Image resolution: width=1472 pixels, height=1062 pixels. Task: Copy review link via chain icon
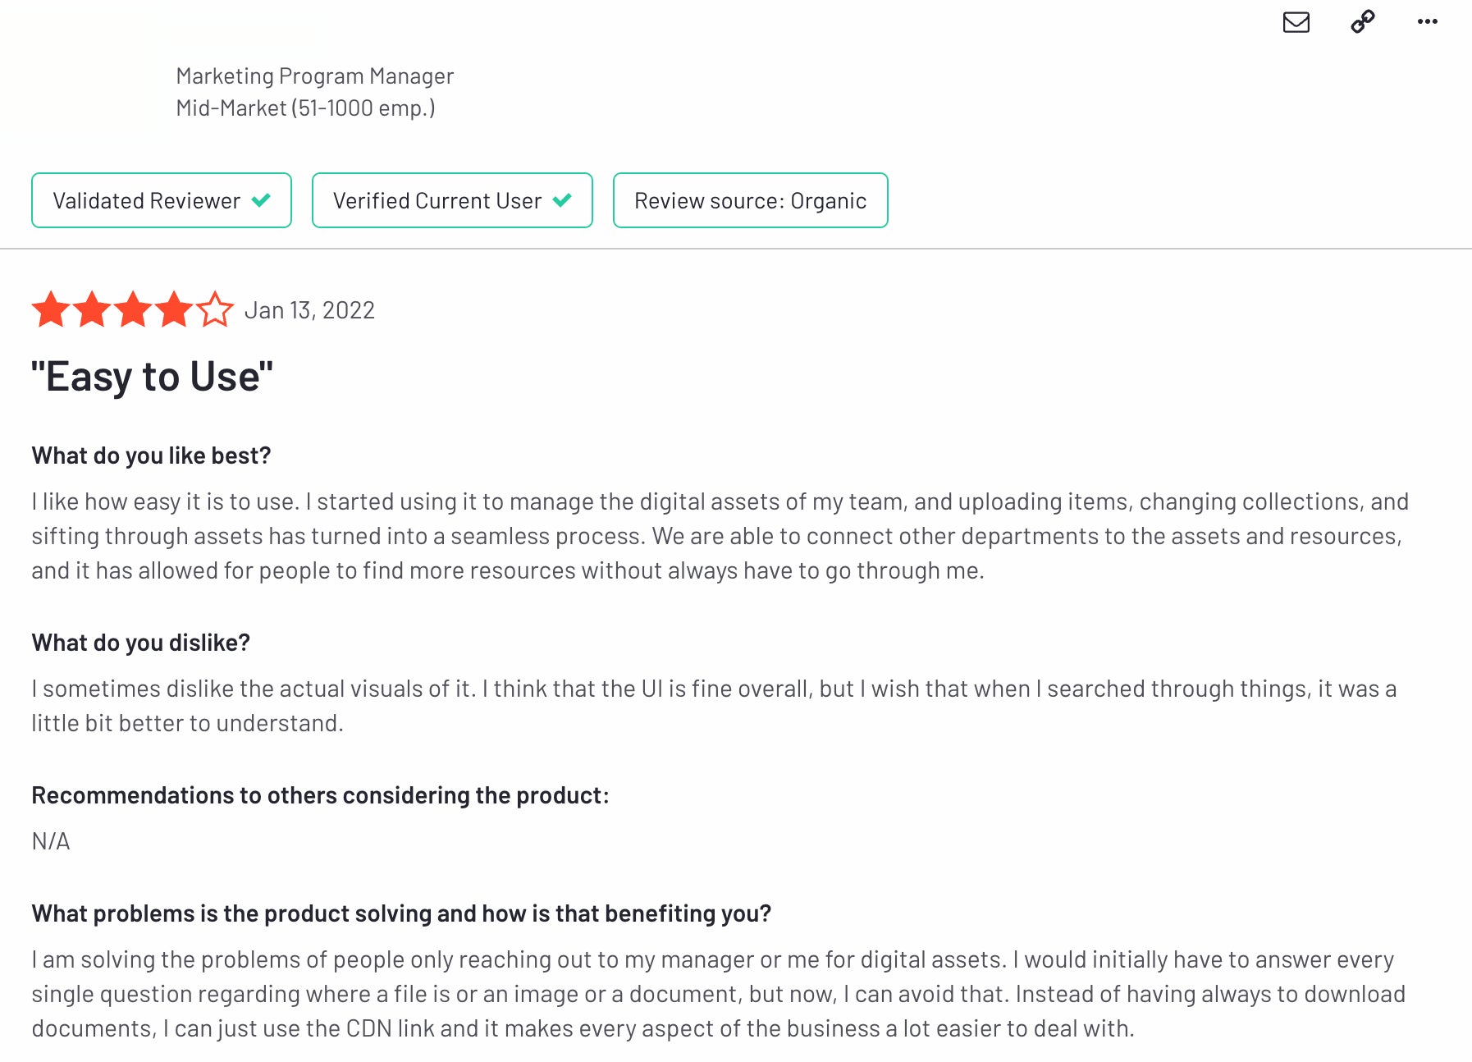[1363, 21]
